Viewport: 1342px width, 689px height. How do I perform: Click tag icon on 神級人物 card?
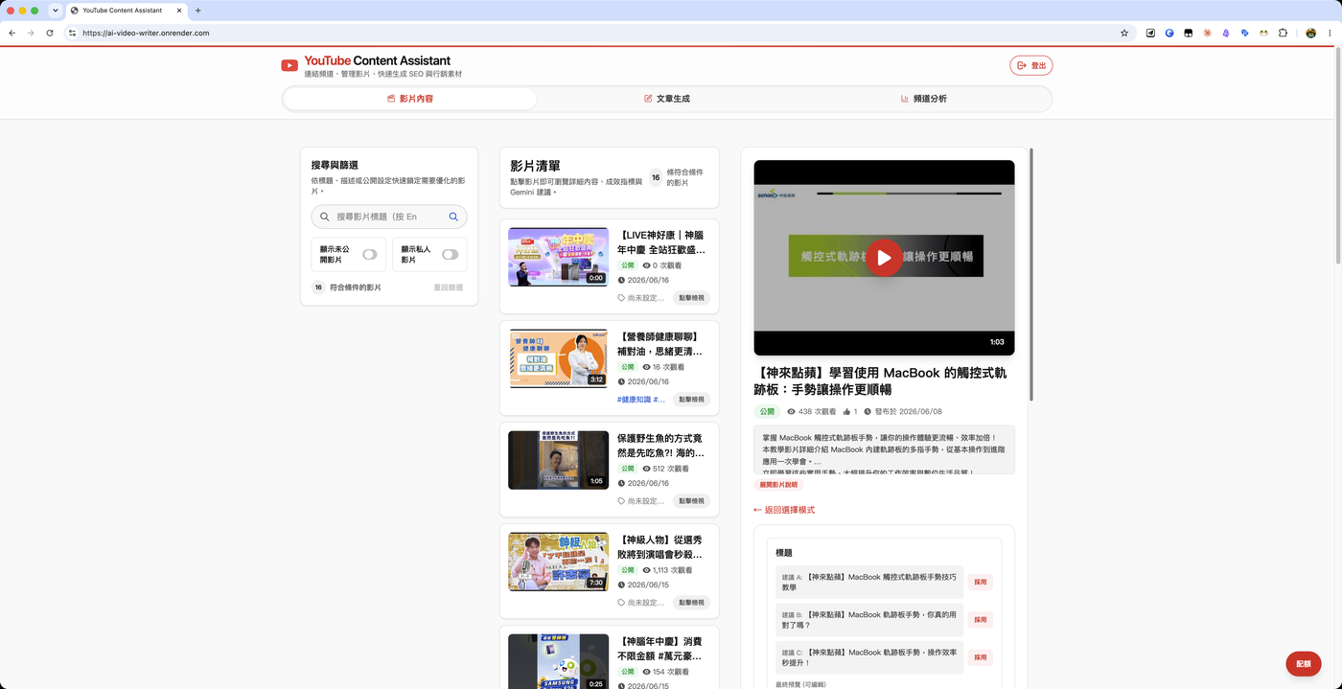tap(621, 603)
